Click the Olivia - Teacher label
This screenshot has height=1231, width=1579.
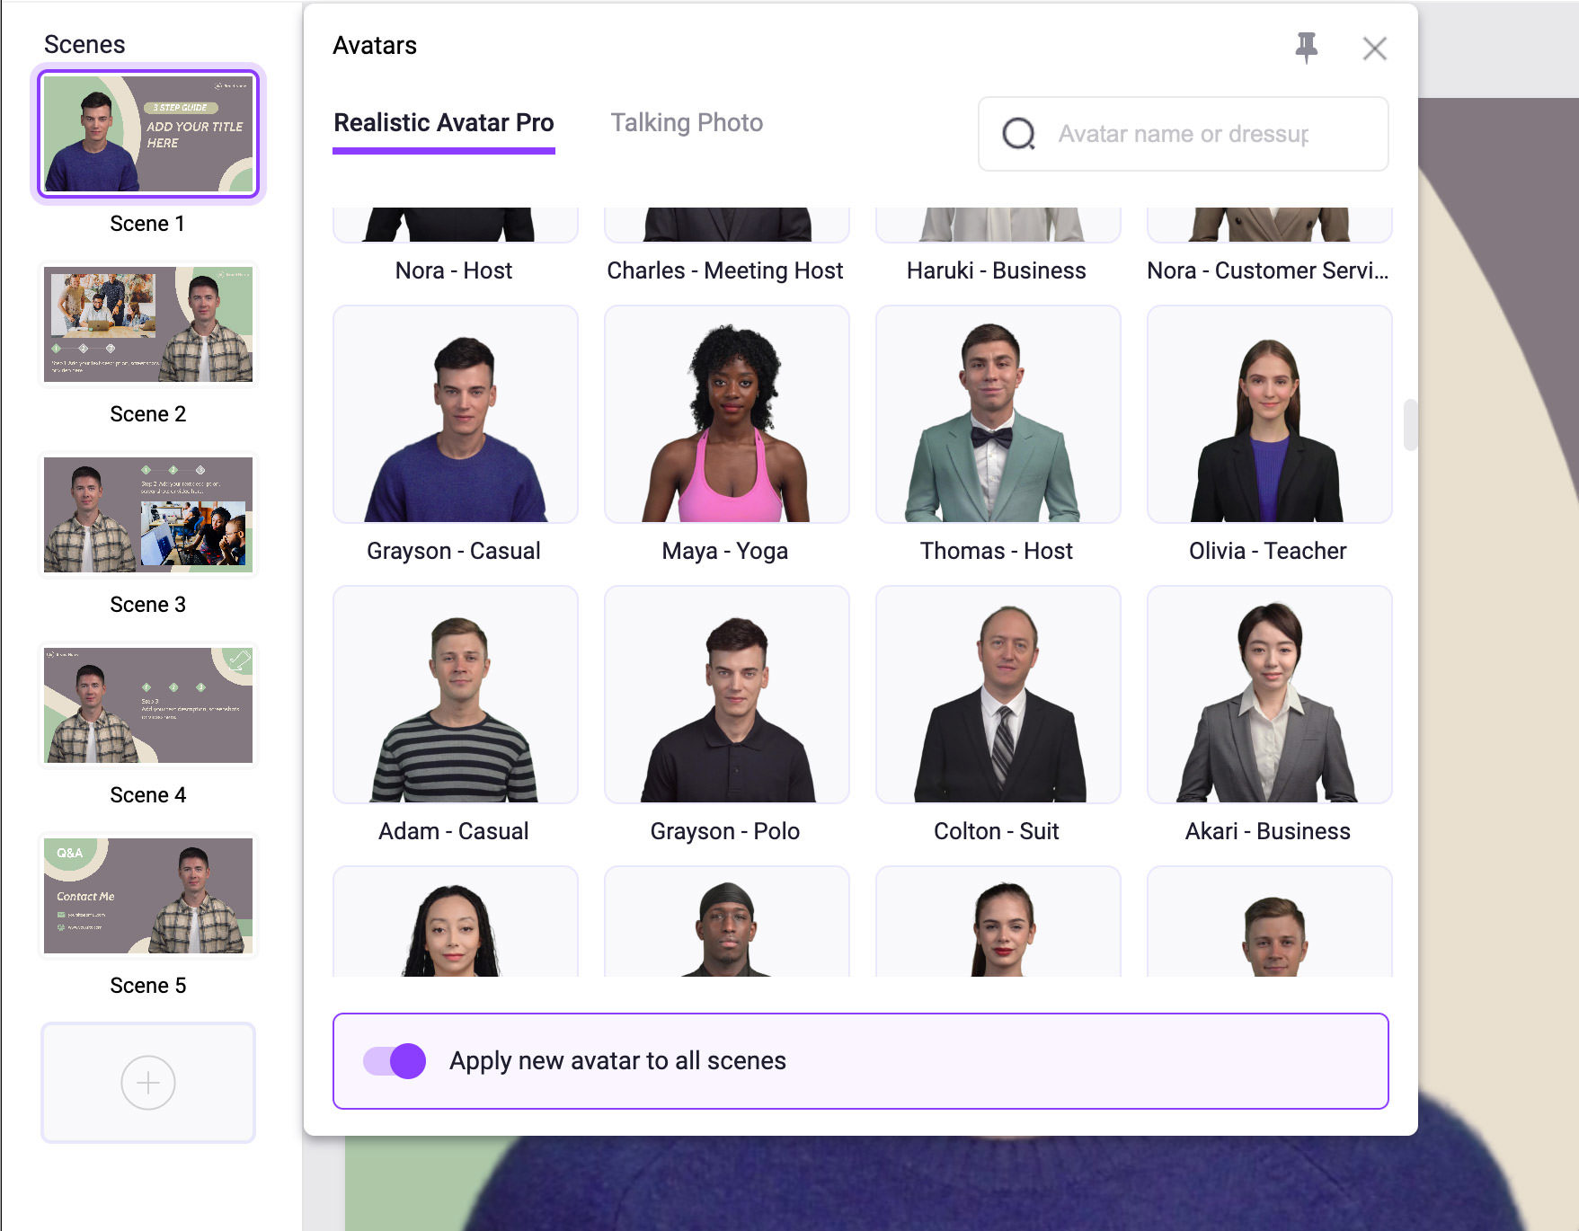click(x=1268, y=551)
